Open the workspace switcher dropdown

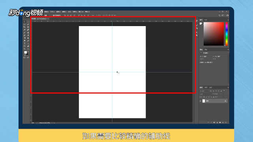coord(223,15)
